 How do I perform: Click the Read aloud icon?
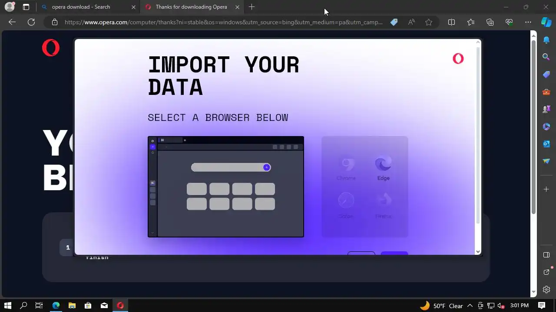pos(411,22)
